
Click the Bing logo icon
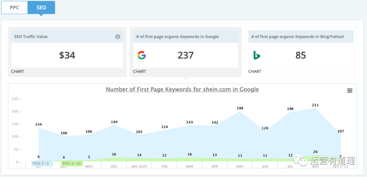[x=257, y=55]
